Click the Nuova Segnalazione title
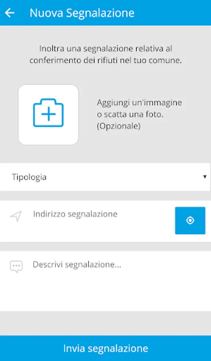The height and width of the screenshot is (361, 211). tap(82, 13)
